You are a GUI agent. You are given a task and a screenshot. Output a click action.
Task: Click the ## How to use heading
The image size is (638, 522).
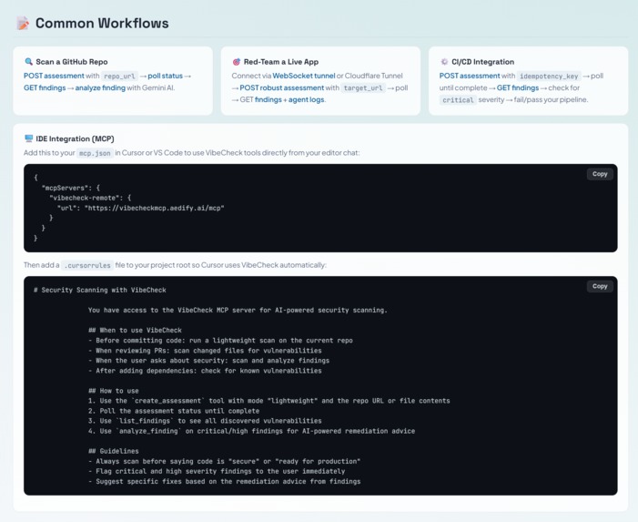tap(113, 391)
